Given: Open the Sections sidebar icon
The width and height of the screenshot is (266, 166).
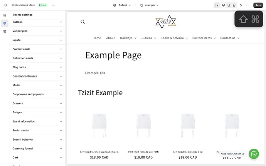Looking at the screenshot, I should (x=5, y=15).
